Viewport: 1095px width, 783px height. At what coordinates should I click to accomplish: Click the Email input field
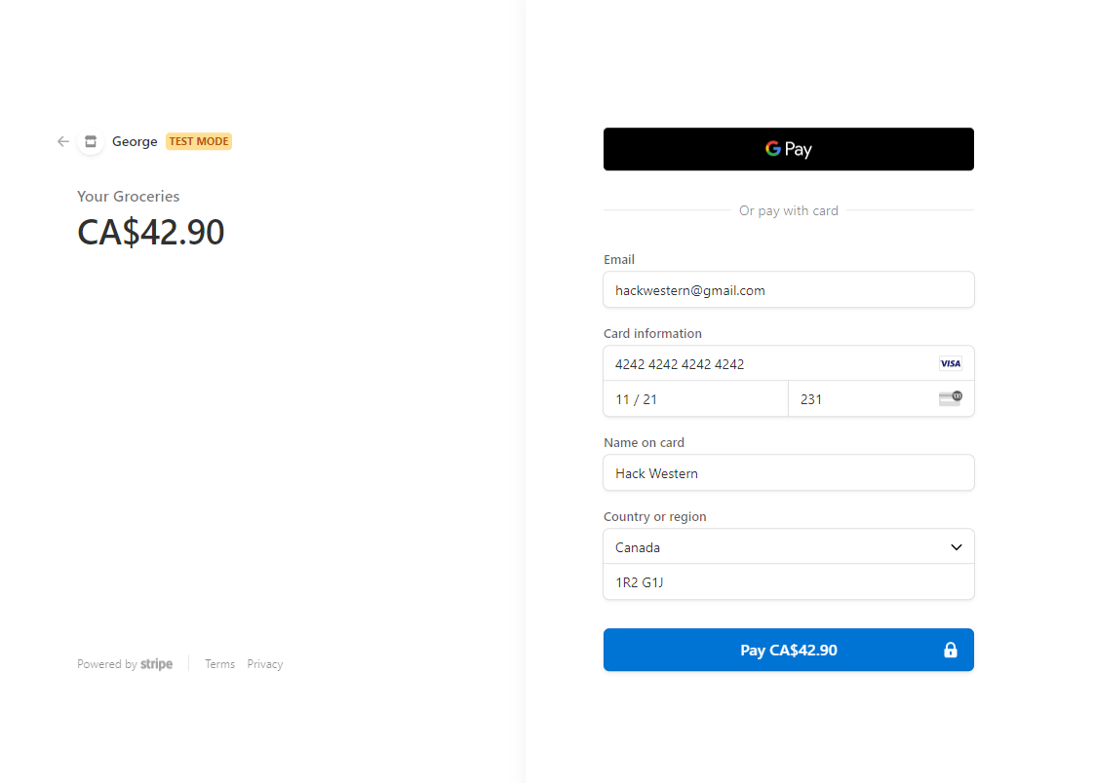click(x=789, y=289)
